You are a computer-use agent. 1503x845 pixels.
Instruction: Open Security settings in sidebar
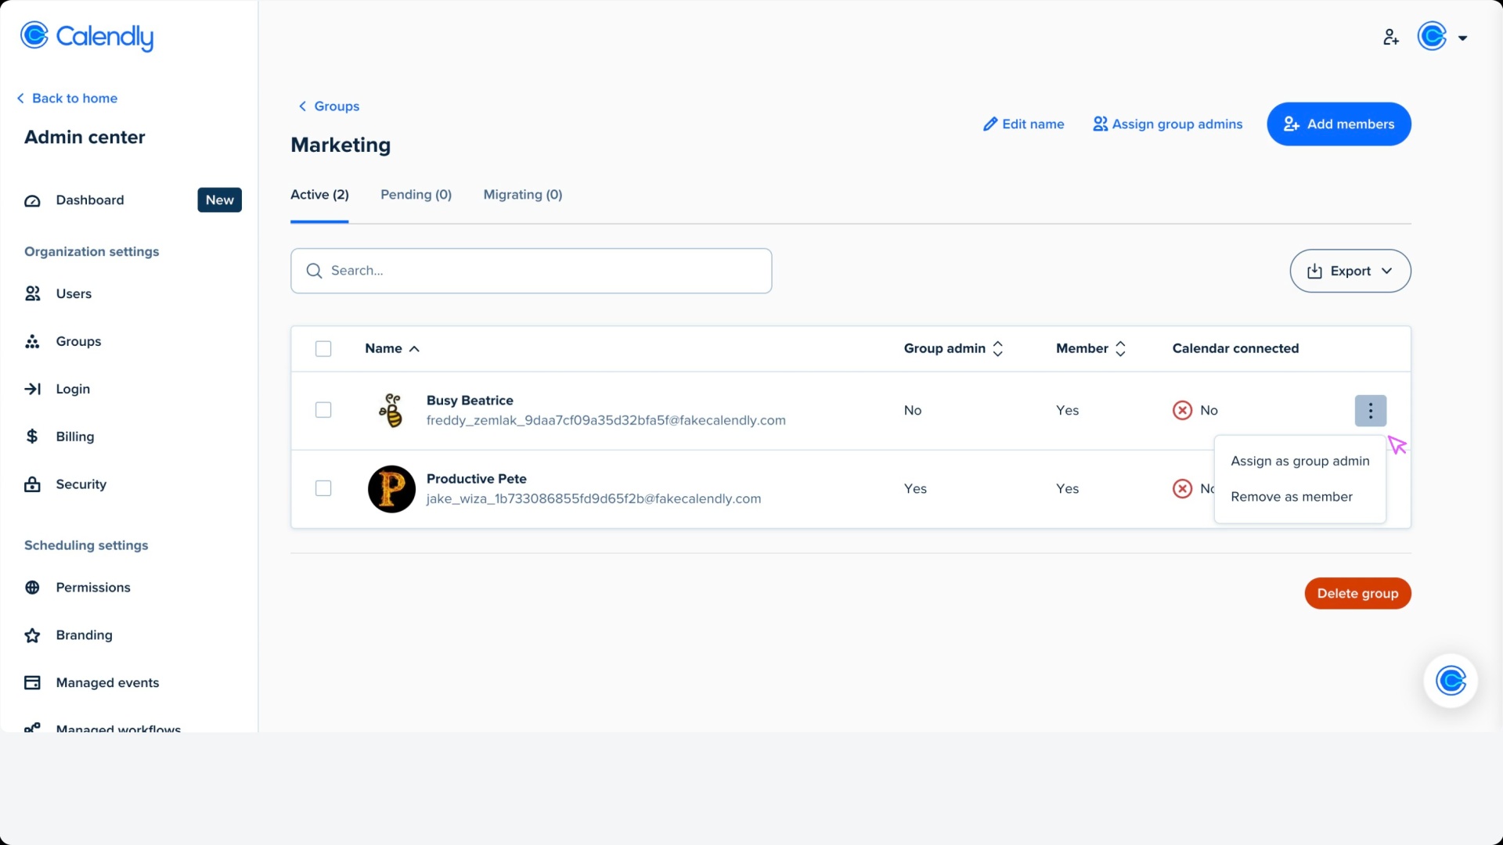pos(81,484)
